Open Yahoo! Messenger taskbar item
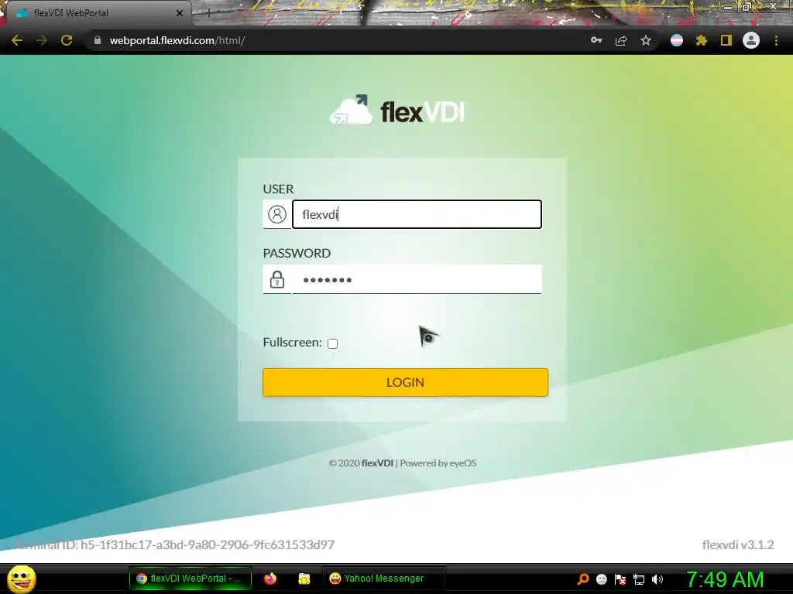The height and width of the screenshot is (594, 793). [x=383, y=579]
